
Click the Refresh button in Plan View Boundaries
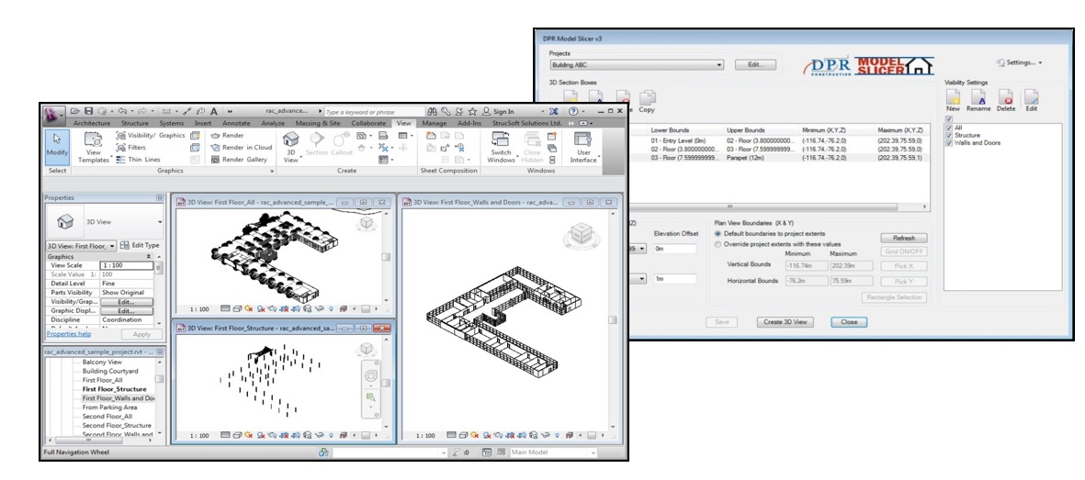(904, 238)
